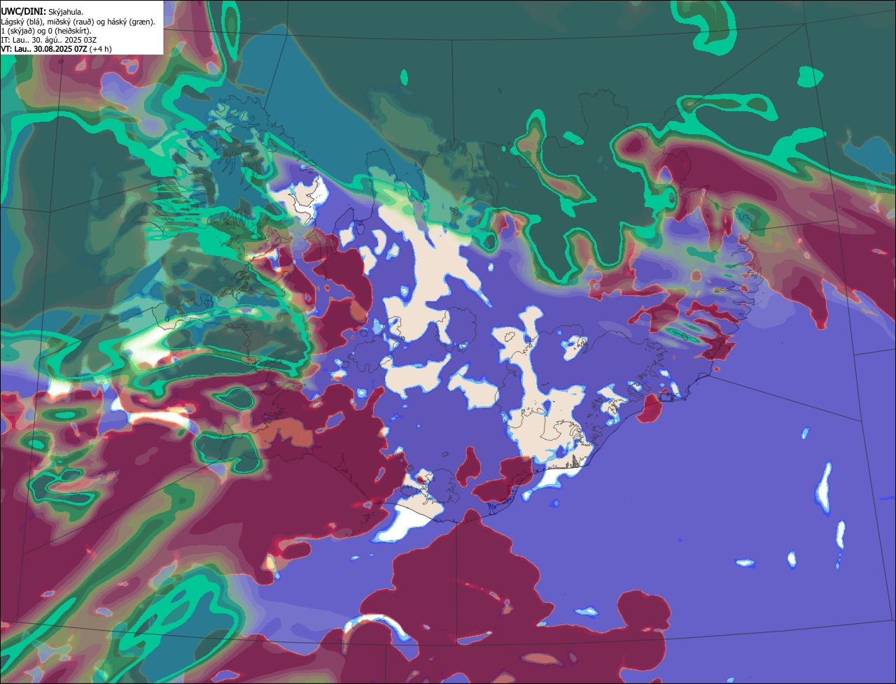Viewport: 896px width, 684px height.
Task: Click the 'VT: Lau.. 30.08.2025 07Z (+4 h)' line
Action: point(56,49)
